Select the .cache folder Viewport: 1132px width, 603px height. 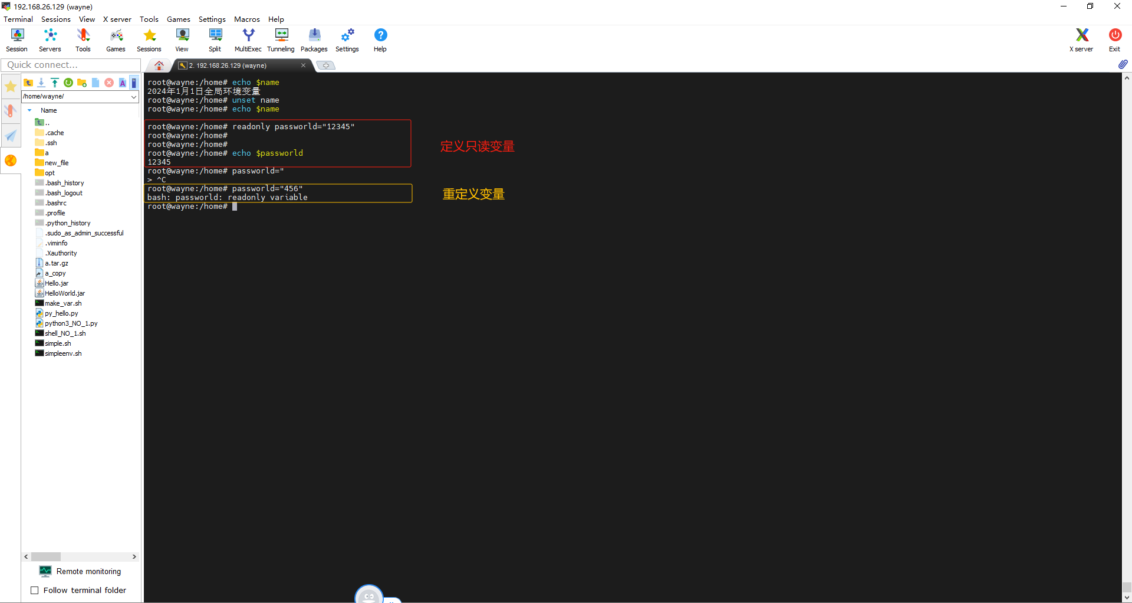pyautogui.click(x=50, y=133)
